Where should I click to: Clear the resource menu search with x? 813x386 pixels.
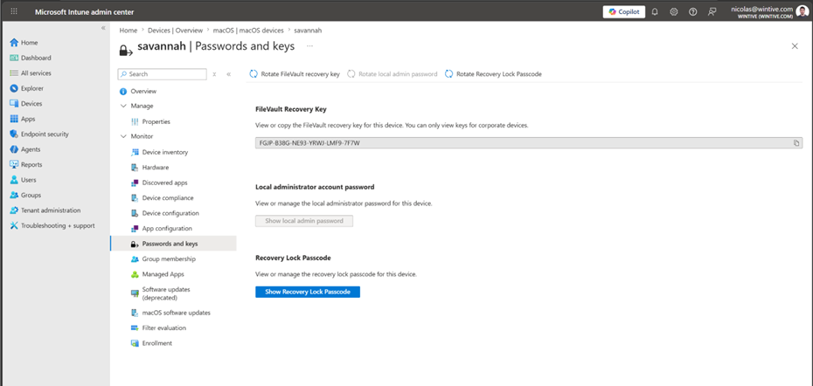(x=214, y=74)
